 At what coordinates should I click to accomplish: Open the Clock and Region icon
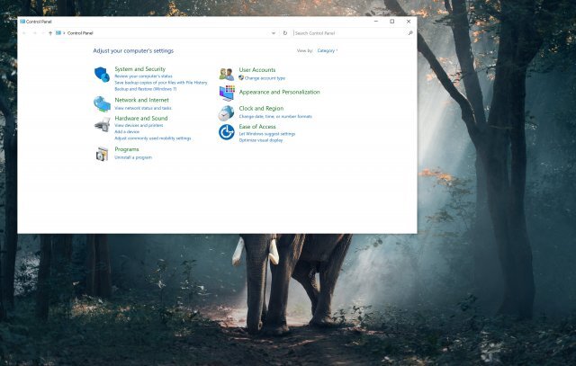coord(226,113)
